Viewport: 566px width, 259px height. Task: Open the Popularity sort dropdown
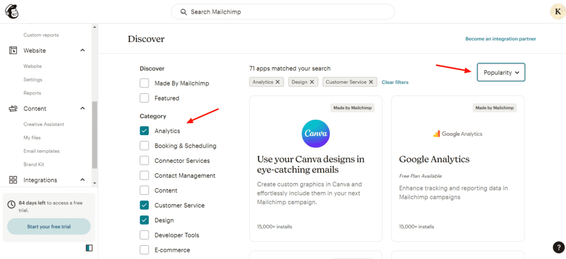click(501, 72)
